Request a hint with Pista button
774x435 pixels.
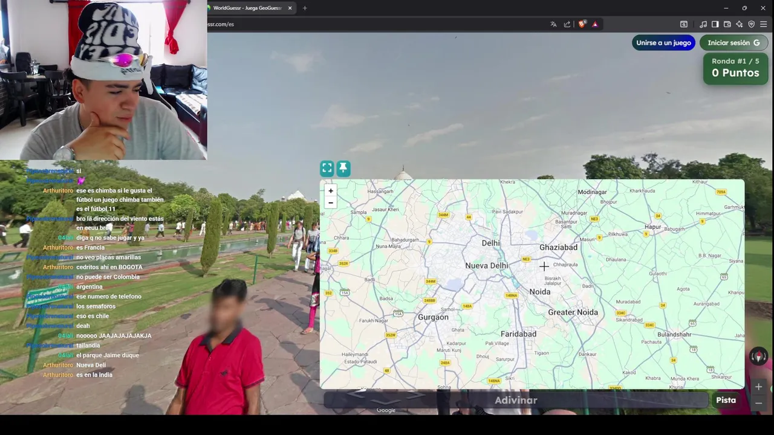[x=726, y=400]
